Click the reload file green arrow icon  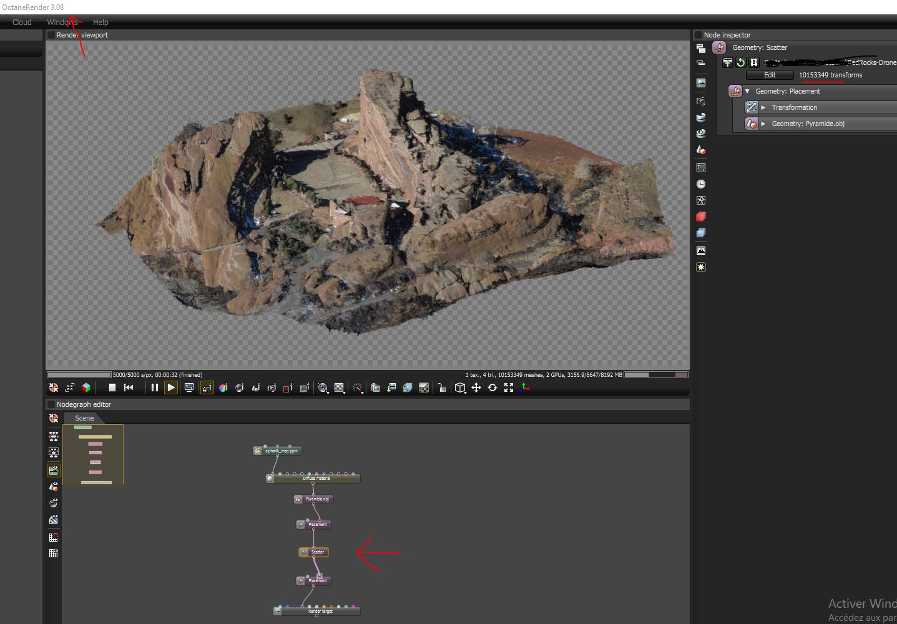741,62
